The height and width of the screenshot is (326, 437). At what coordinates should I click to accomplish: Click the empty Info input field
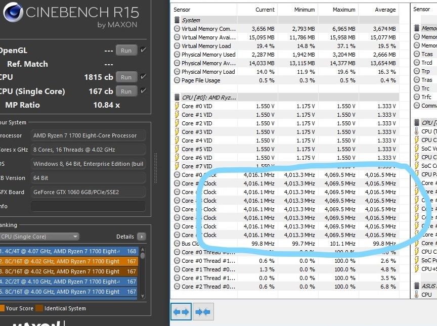click(88, 206)
